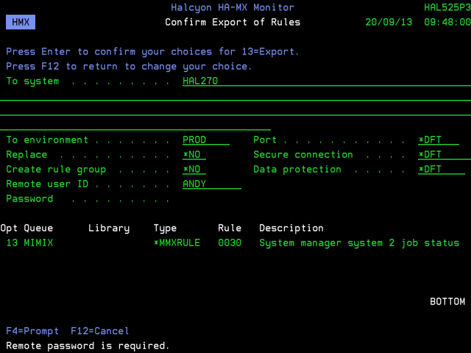
Task: Click rule number 0030
Action: 230,243
